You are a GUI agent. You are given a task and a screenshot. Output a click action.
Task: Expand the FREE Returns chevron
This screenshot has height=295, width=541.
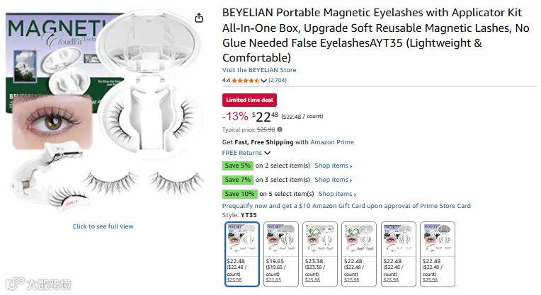coord(267,153)
